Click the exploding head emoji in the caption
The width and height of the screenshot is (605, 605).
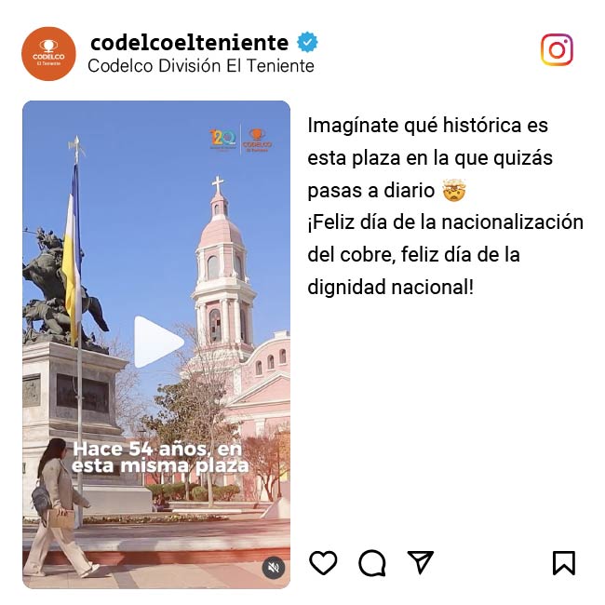pos(454,190)
